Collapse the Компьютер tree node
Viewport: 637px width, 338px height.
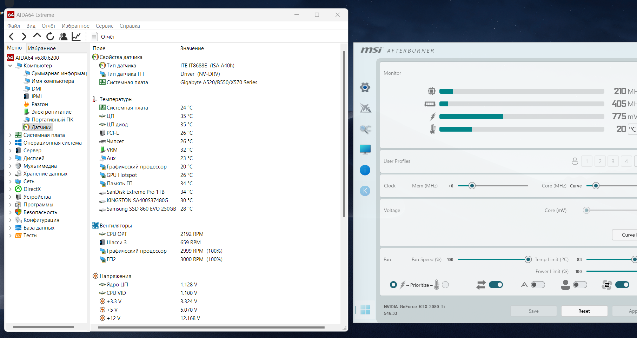[x=10, y=66]
